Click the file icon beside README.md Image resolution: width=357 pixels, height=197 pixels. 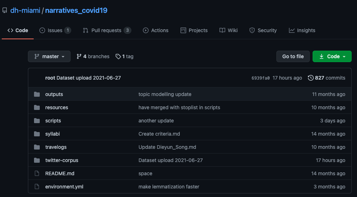pyautogui.click(x=37, y=173)
